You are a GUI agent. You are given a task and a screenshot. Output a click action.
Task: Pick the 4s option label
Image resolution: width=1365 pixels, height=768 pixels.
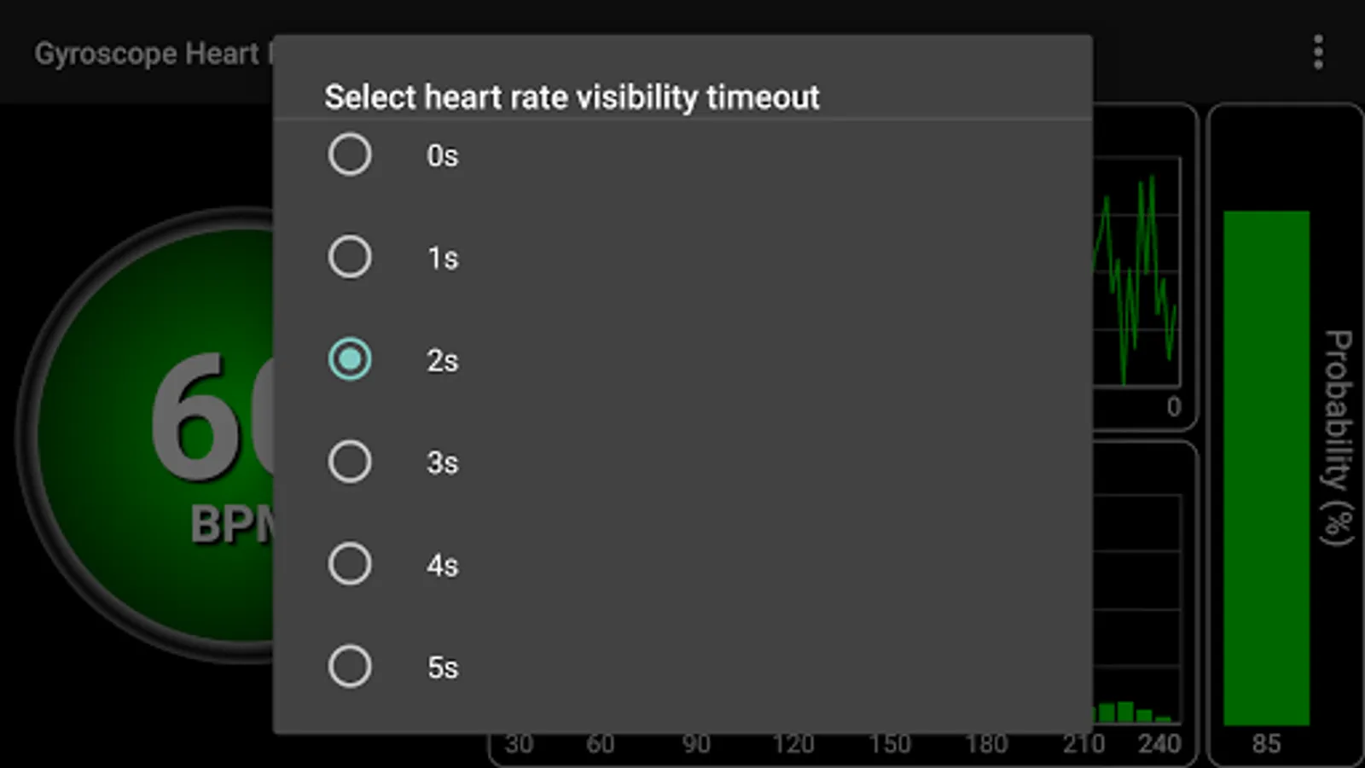pos(442,565)
